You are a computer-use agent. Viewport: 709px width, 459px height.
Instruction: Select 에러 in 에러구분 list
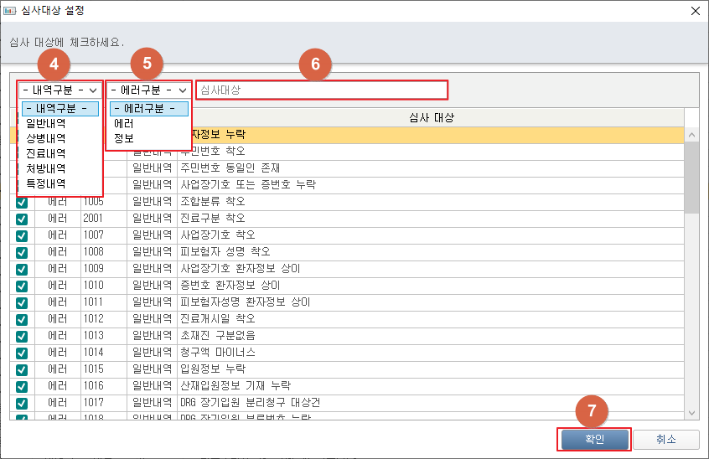(123, 123)
